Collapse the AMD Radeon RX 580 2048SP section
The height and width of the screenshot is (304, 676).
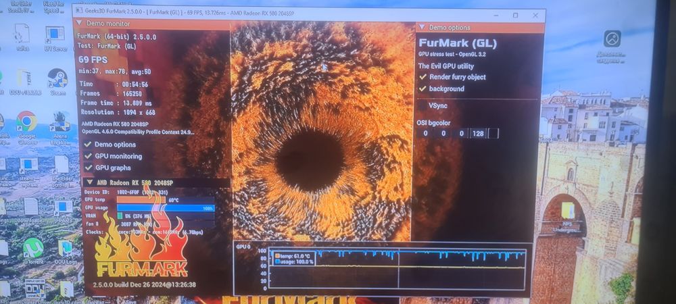pos(89,182)
